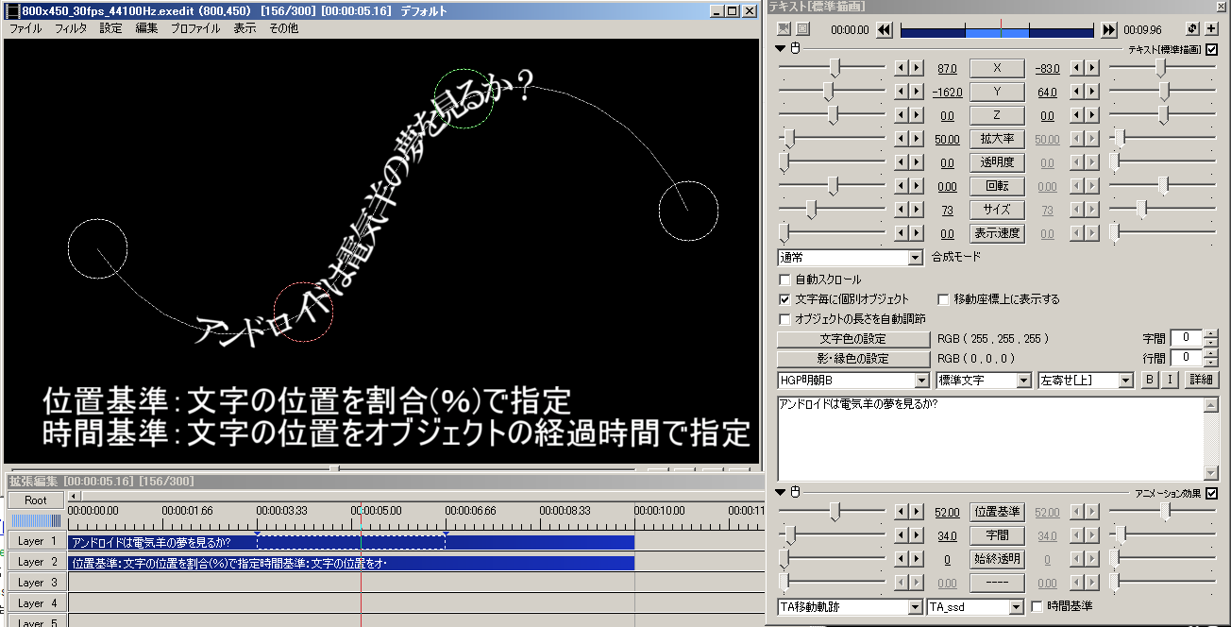Increase left X value with its right arrow
Screen dimensions: 1231x627
coord(916,68)
